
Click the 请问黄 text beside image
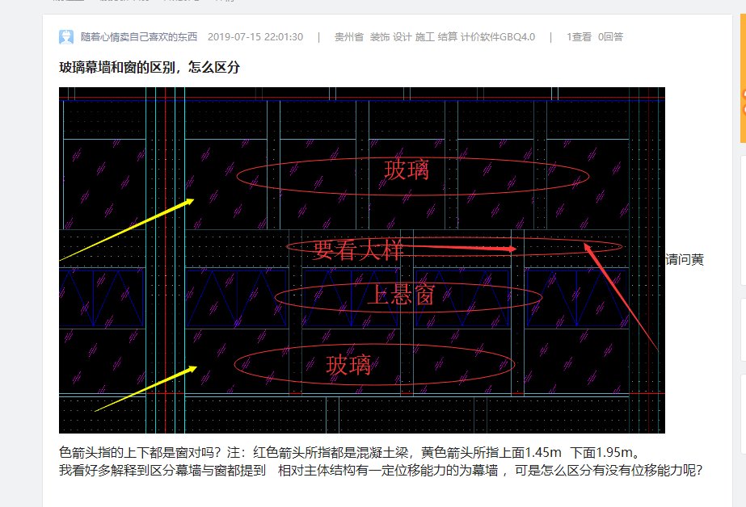pyautogui.click(x=684, y=260)
